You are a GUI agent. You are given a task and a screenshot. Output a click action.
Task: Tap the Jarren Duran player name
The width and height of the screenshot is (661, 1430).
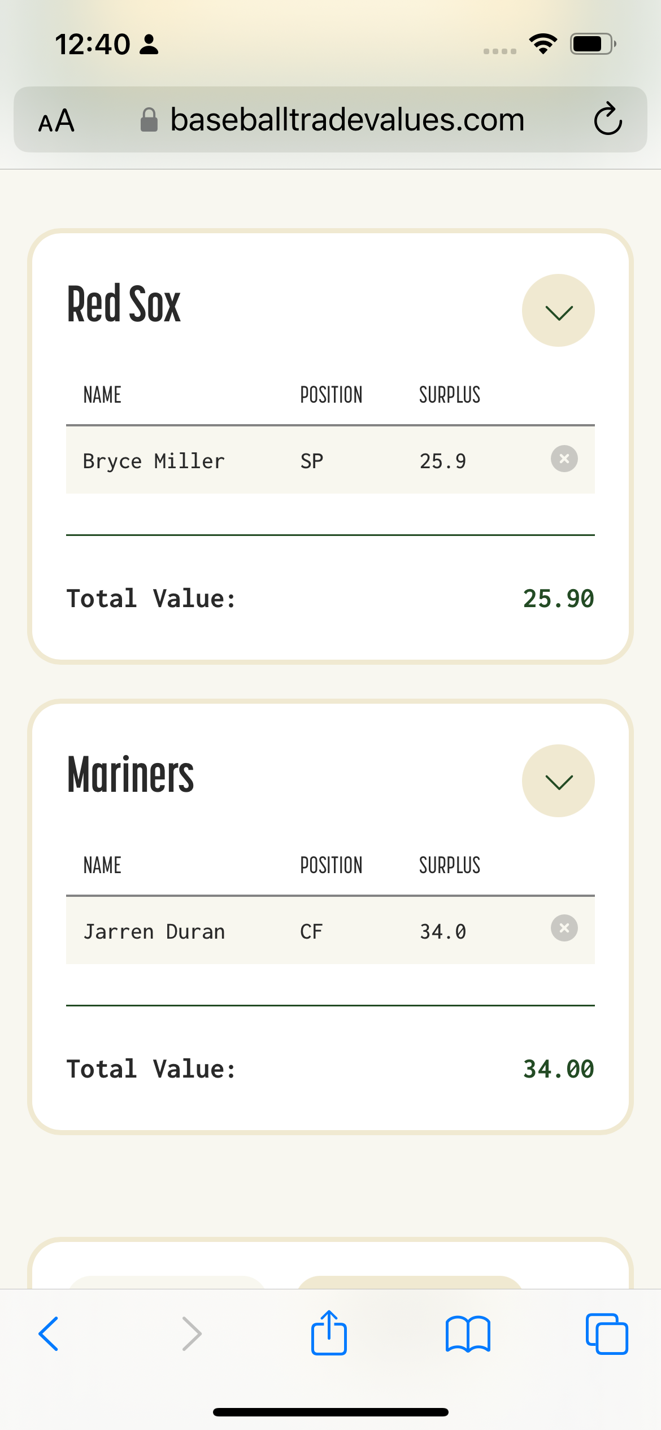[154, 932]
